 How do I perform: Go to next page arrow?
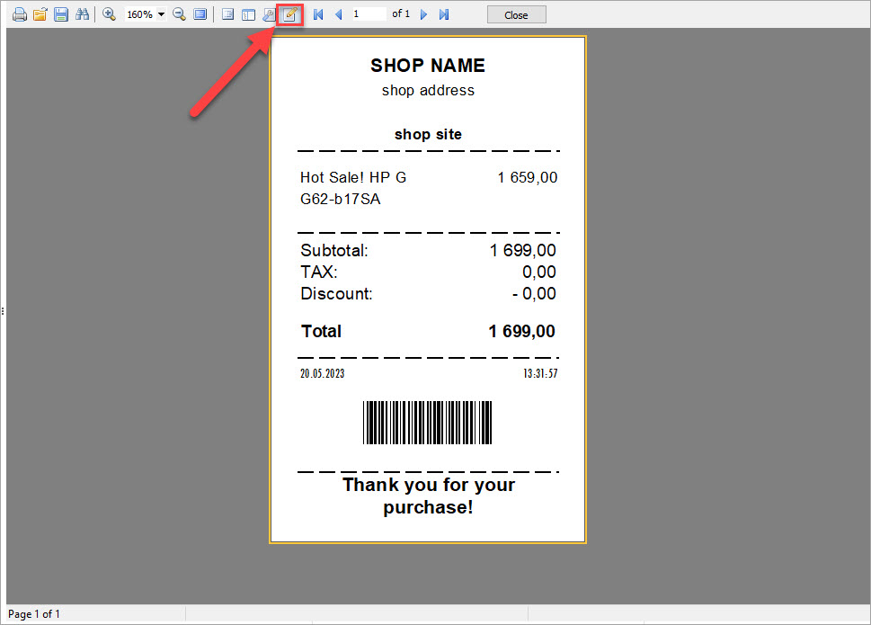(424, 14)
